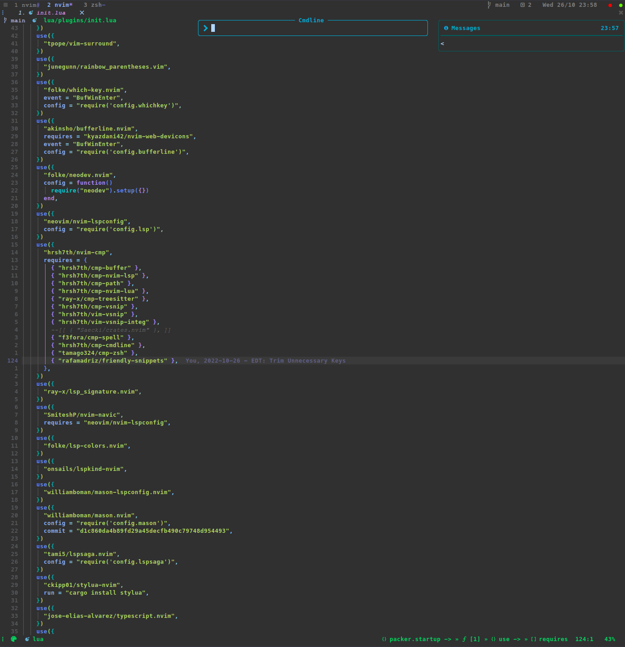
Task: Click the color palette icon in the statusline
Action: pyautogui.click(x=14, y=639)
